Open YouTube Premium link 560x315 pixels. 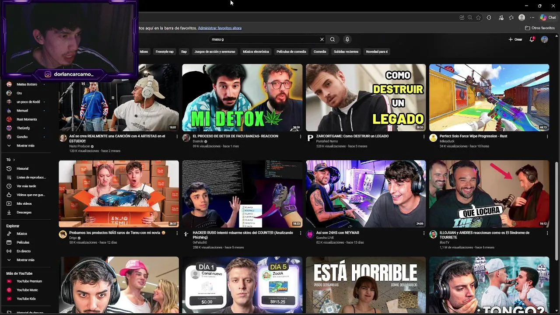coord(26,281)
